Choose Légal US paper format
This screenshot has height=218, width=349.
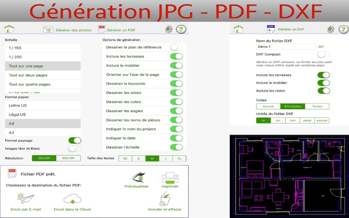coord(43,115)
